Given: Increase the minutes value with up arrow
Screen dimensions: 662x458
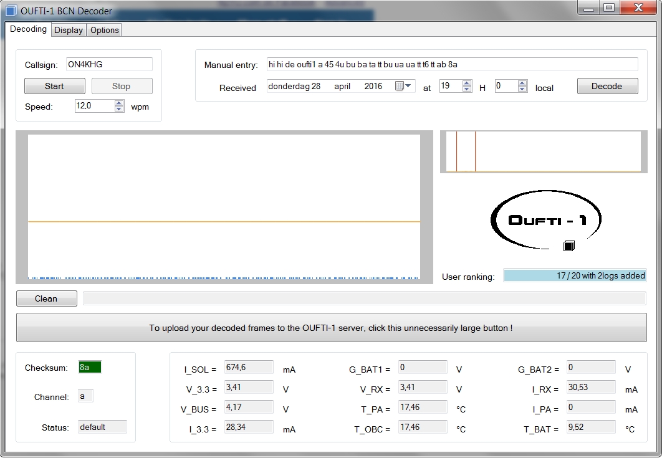Looking at the screenshot, I should 522,83.
